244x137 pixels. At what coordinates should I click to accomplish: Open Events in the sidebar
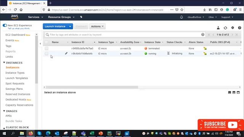10,40
